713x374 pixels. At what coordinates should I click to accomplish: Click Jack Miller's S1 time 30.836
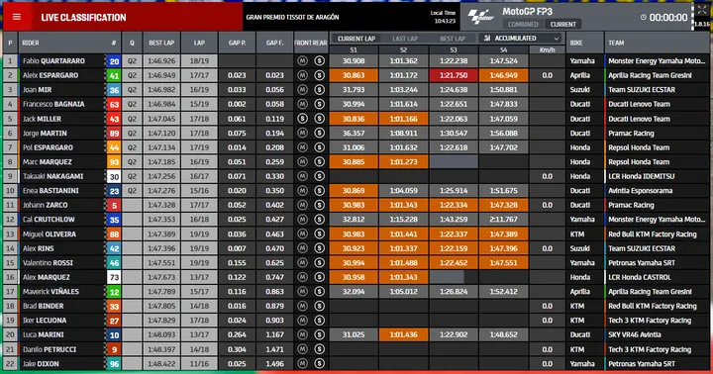(354, 119)
